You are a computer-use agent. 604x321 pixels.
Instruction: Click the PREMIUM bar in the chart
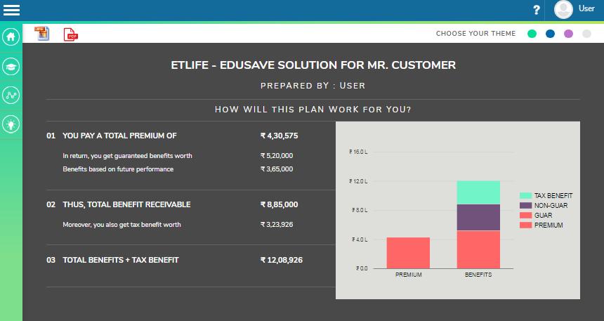coord(408,253)
